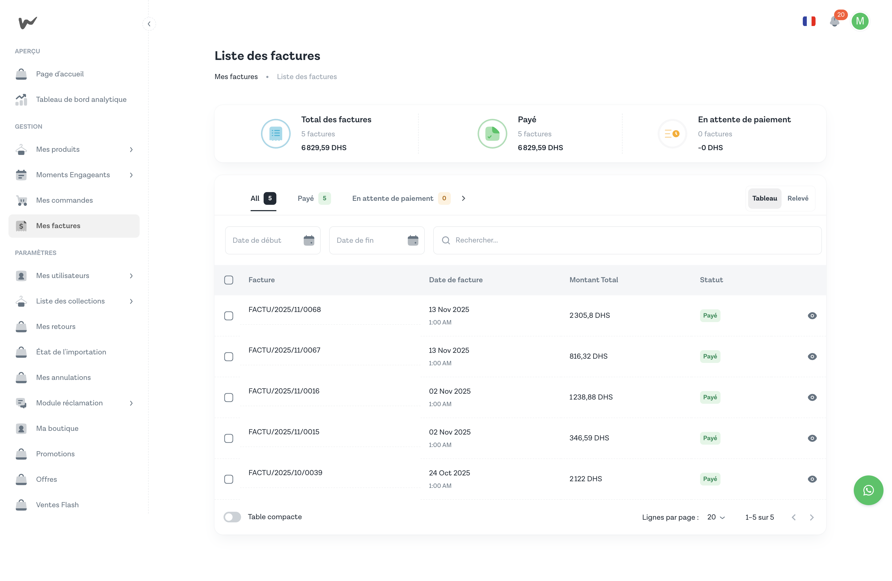The image size is (892, 581).
Task: Click the start date calendar icon
Action: click(x=309, y=240)
